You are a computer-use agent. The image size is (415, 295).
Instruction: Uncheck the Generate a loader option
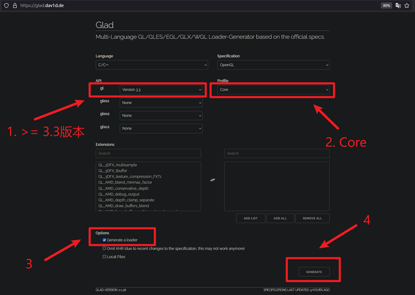(x=105, y=240)
